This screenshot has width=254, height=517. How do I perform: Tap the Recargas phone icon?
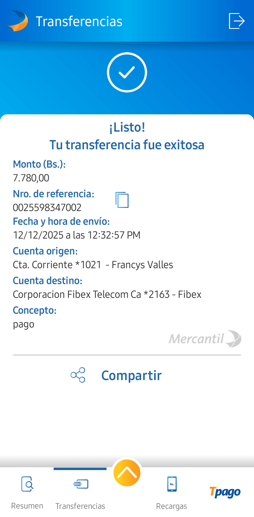coord(172,484)
